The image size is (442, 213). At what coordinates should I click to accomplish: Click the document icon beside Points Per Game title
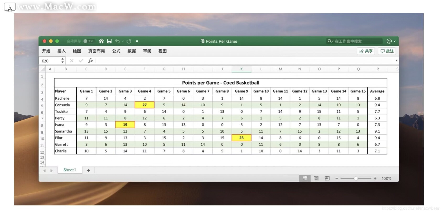pyautogui.click(x=202, y=41)
